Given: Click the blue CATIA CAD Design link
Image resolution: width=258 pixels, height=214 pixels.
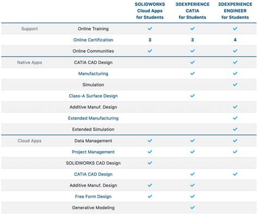Looking at the screenshot, I should tap(93, 174).
